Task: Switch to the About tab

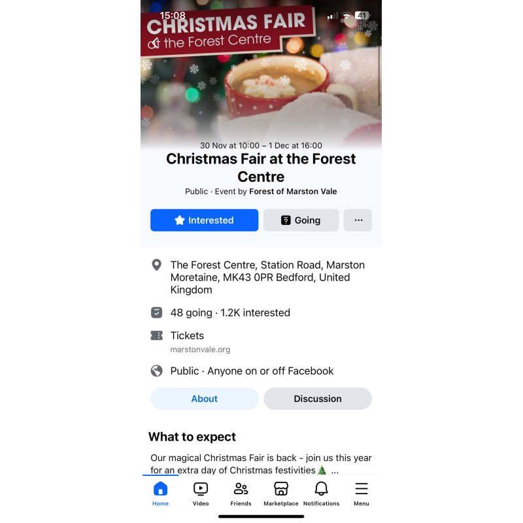Action: [x=204, y=399]
